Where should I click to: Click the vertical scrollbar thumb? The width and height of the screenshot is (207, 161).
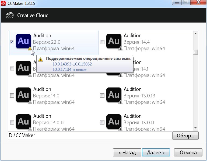pos(195,52)
